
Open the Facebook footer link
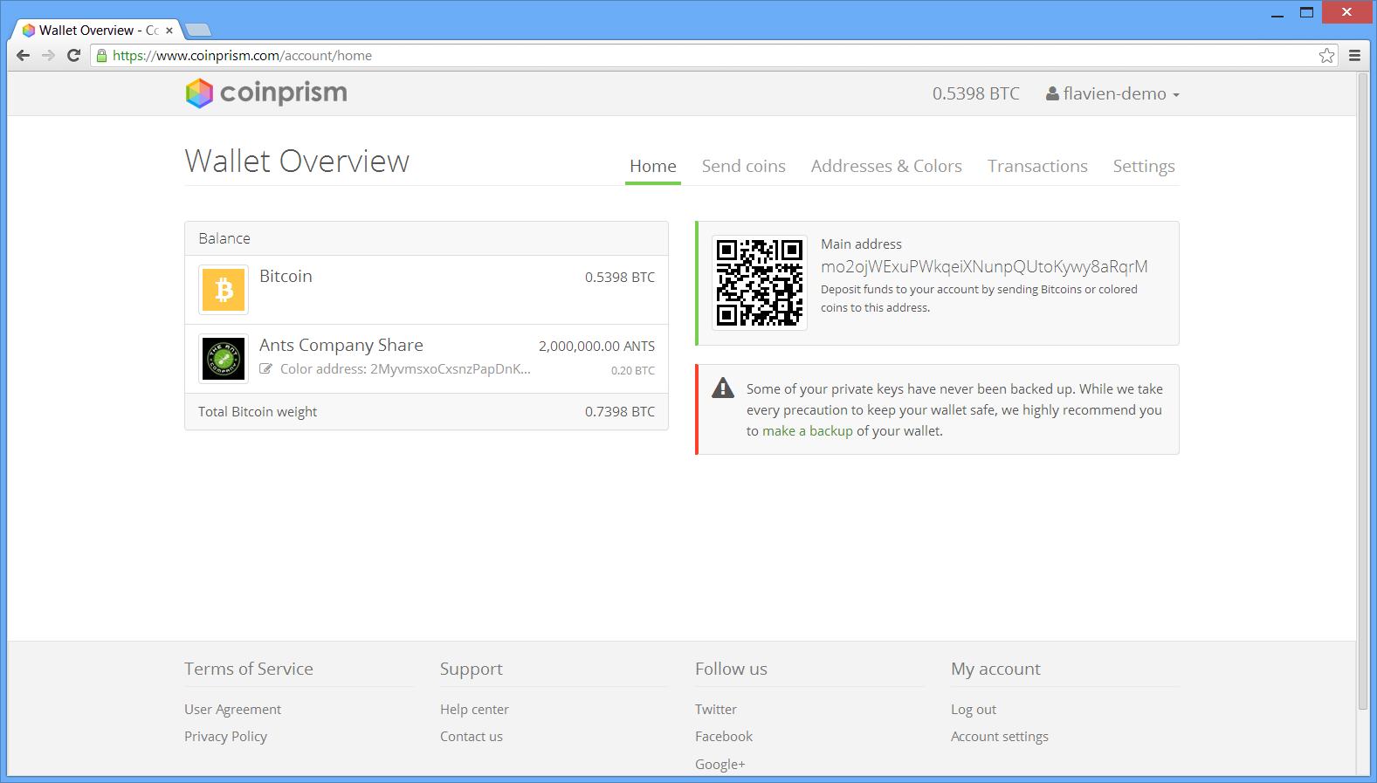pos(724,737)
